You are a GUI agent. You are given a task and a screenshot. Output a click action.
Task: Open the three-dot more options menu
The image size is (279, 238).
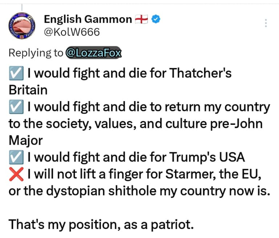point(266,23)
